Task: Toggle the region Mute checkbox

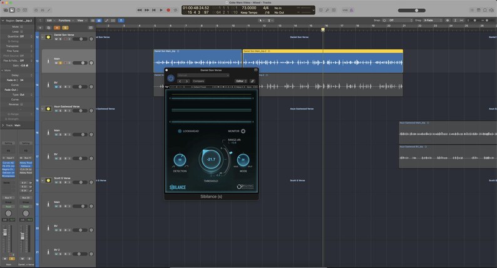Action: [x=21, y=27]
